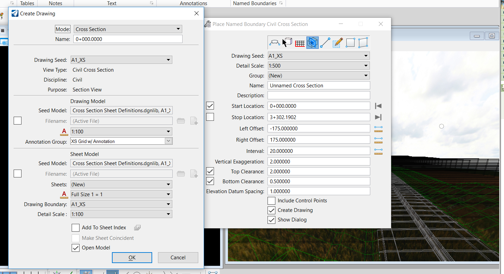This screenshot has width=504, height=274.
Task: Select the pencil drawing boundary tool
Action: [337, 43]
